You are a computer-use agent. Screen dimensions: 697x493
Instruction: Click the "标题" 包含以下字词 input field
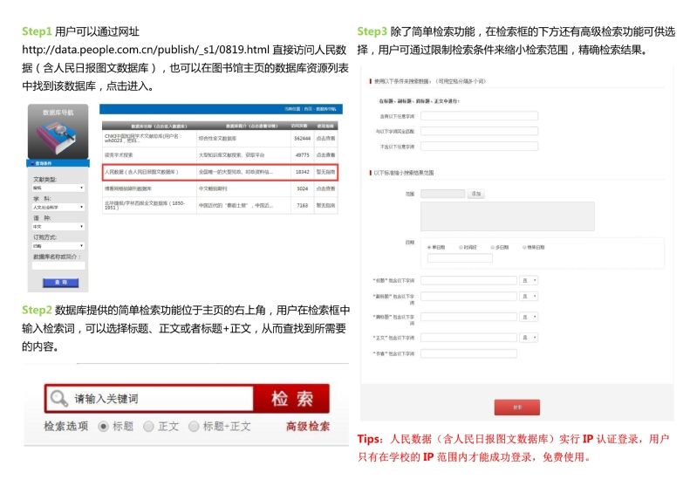coord(468,280)
